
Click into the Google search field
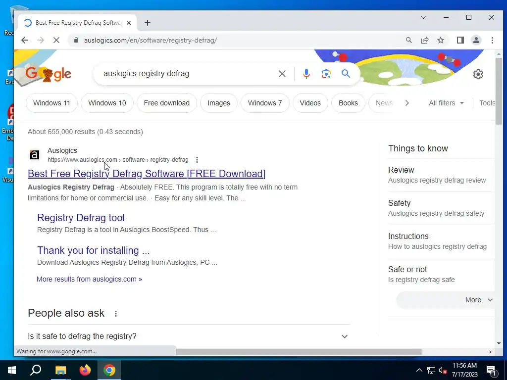(x=188, y=74)
